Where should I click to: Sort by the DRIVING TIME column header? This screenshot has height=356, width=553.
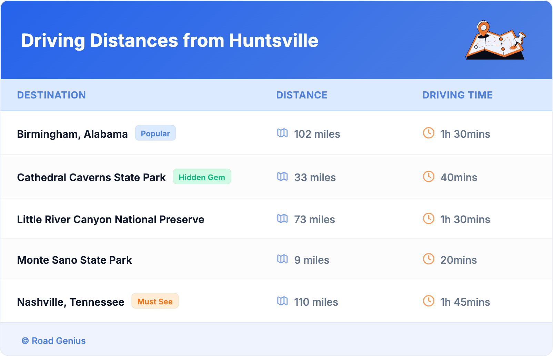(457, 95)
